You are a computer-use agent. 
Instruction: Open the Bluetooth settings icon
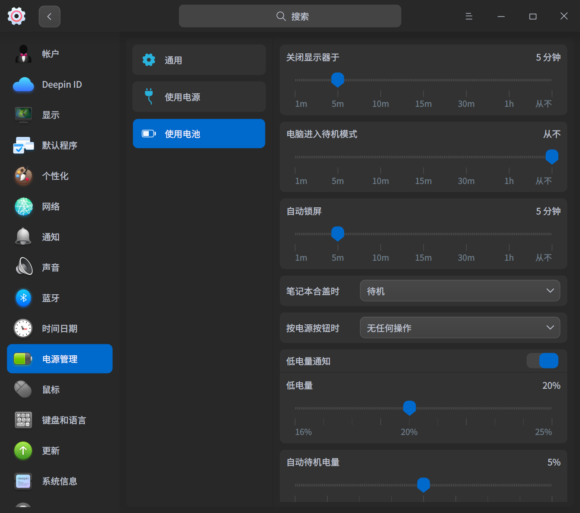pyautogui.click(x=23, y=298)
